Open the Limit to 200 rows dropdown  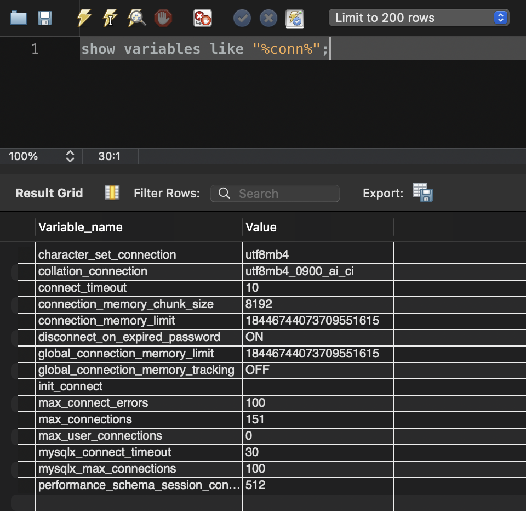tap(419, 18)
